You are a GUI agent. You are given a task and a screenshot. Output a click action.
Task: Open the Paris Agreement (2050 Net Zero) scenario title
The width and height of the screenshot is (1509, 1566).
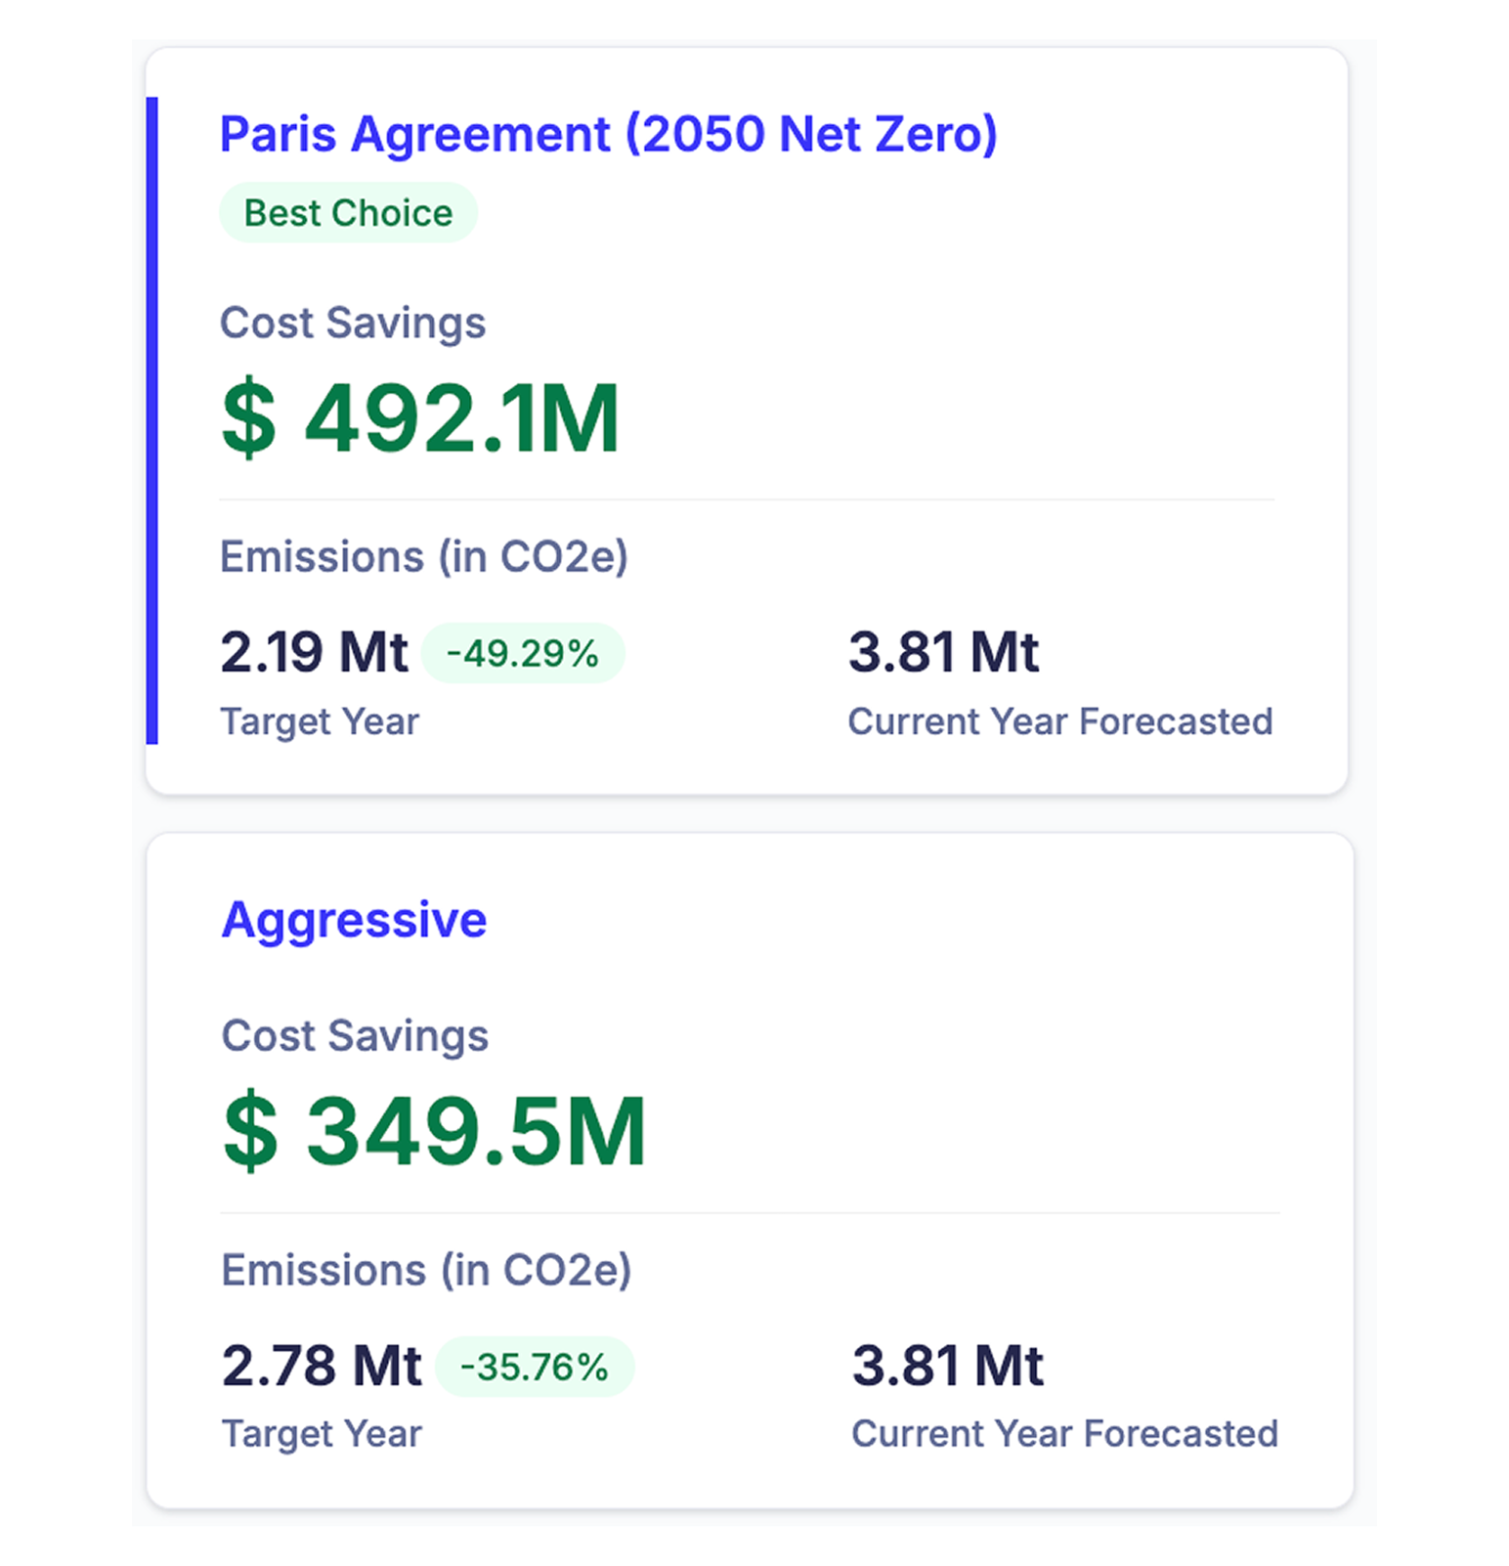click(x=608, y=134)
